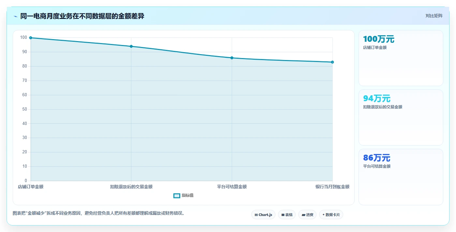This screenshot has height=232, width=456.
Task: Click the 扣除退款后的交易金额 x-axis label
Action: pyautogui.click(x=131, y=187)
